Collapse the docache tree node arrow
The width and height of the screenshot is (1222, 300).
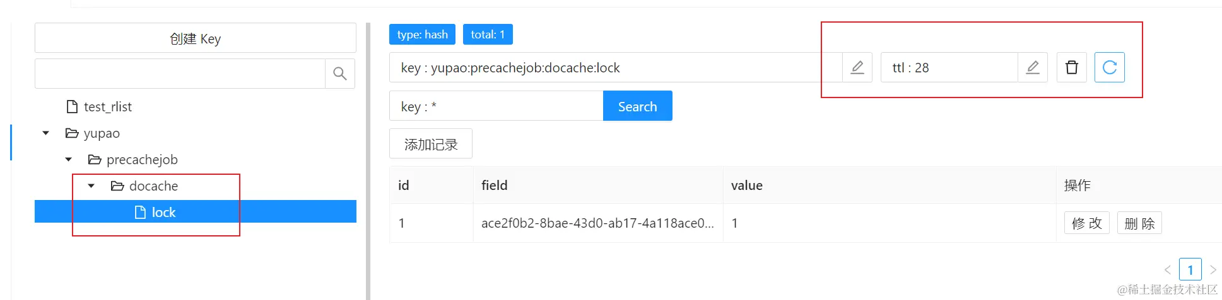coord(91,186)
